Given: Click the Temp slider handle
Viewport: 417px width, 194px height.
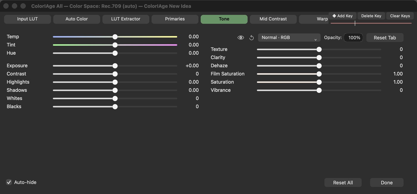Looking at the screenshot, I should click(x=115, y=37).
